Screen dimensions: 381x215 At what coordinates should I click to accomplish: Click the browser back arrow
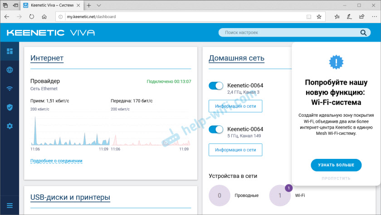7,17
